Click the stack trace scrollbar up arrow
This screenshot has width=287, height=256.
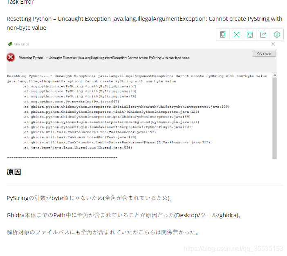pyautogui.click(x=275, y=75)
